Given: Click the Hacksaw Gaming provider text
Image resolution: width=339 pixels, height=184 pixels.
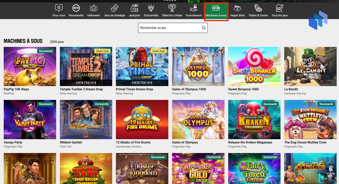Looking at the screenshot, I should coord(295,94).
